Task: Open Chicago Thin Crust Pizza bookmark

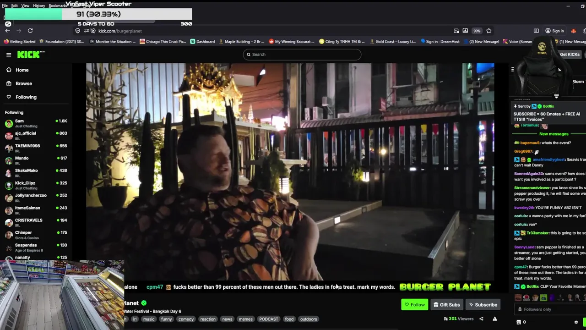Action: (163, 42)
